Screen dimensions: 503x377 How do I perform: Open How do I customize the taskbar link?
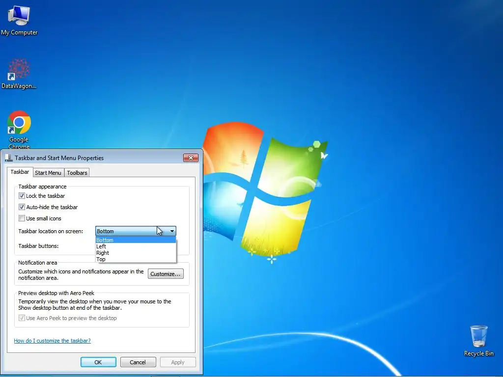[x=52, y=341]
